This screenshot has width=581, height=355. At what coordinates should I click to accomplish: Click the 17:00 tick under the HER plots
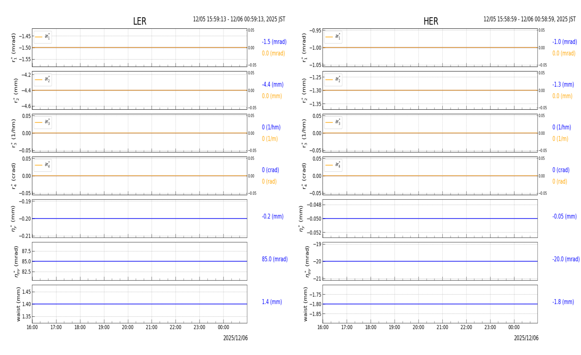point(346,327)
